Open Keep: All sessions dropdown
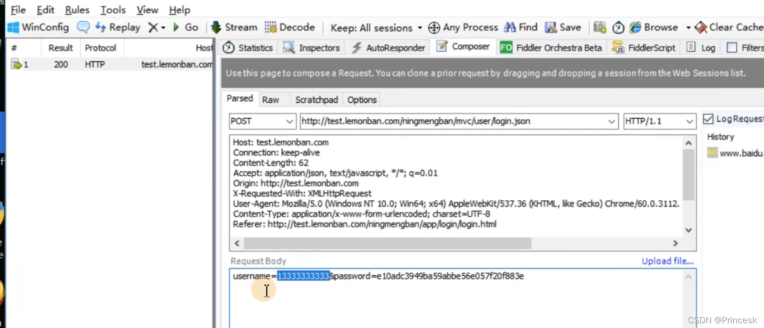This screenshot has height=328, width=764. pyautogui.click(x=376, y=28)
